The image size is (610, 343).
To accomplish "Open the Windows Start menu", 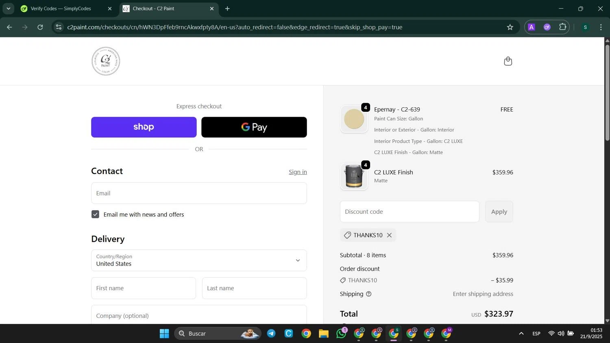I will click(164, 334).
